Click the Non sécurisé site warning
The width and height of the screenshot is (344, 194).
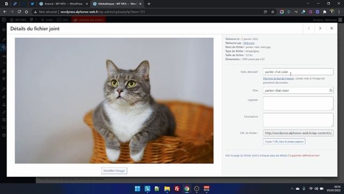coord(45,12)
